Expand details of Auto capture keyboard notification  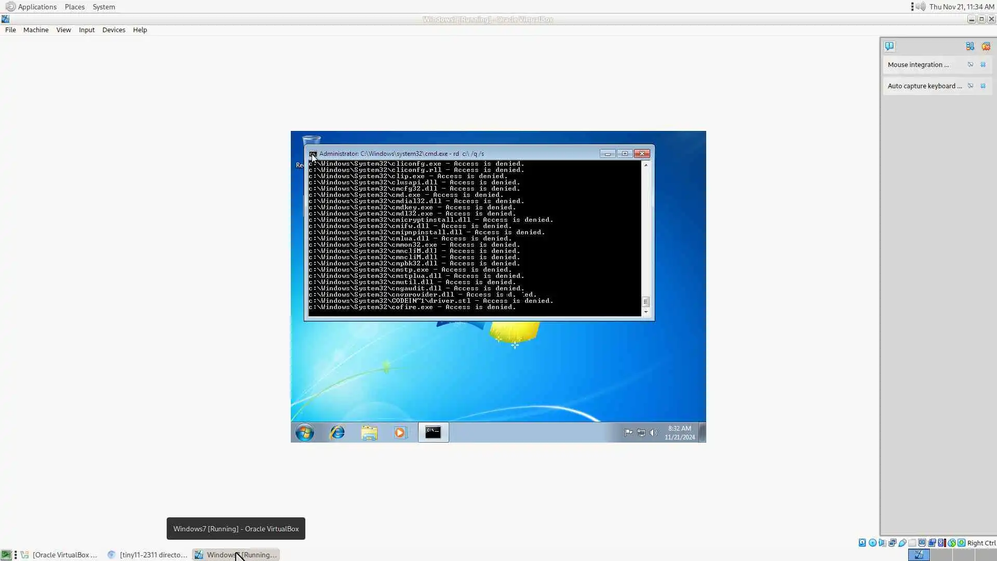tap(970, 86)
